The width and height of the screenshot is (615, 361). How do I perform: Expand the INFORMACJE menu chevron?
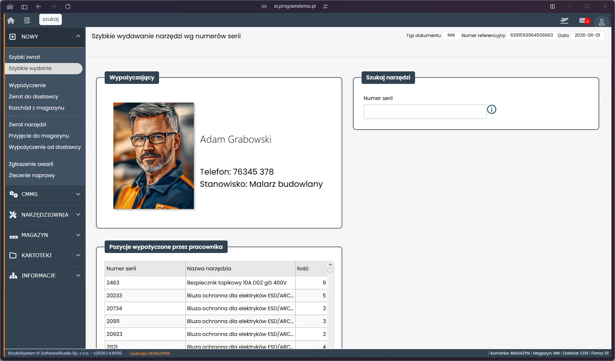(78, 275)
